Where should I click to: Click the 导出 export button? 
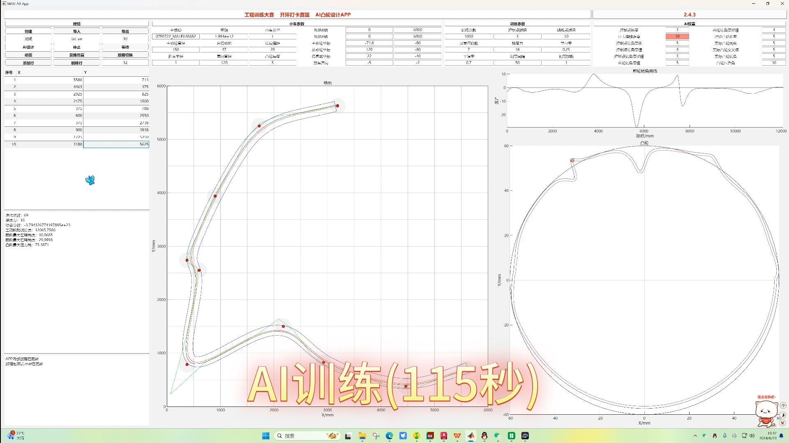tap(125, 31)
